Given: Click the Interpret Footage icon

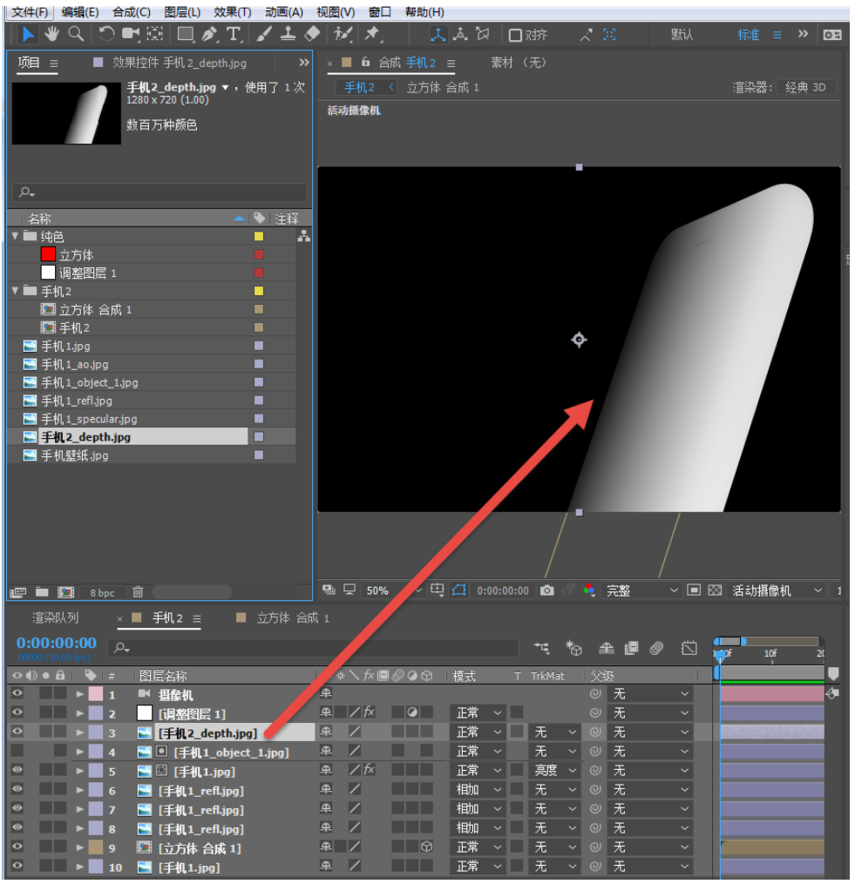Looking at the screenshot, I should (x=17, y=592).
